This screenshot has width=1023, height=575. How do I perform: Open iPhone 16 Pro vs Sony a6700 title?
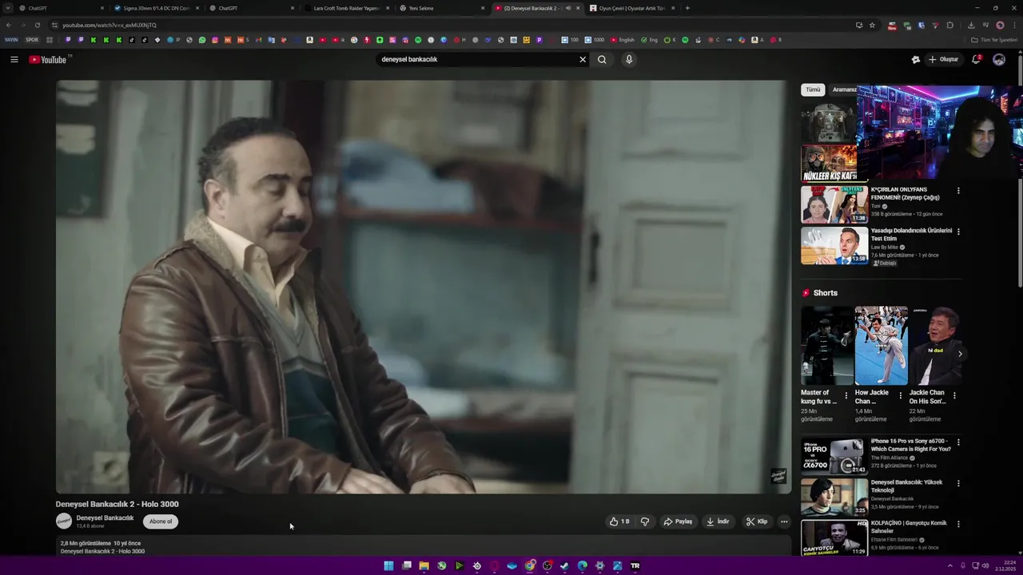pos(910,445)
